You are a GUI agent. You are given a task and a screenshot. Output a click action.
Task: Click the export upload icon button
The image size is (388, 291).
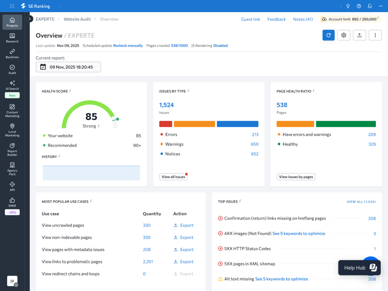point(359,35)
